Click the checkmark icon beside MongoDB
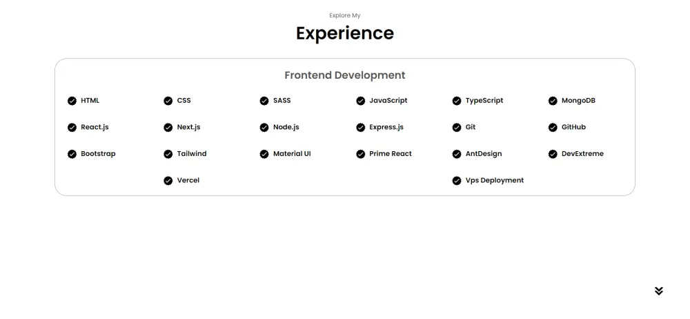This screenshot has width=690, height=319. [x=553, y=101]
